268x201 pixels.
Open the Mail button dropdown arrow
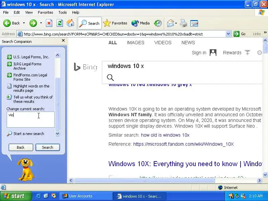(176, 23)
